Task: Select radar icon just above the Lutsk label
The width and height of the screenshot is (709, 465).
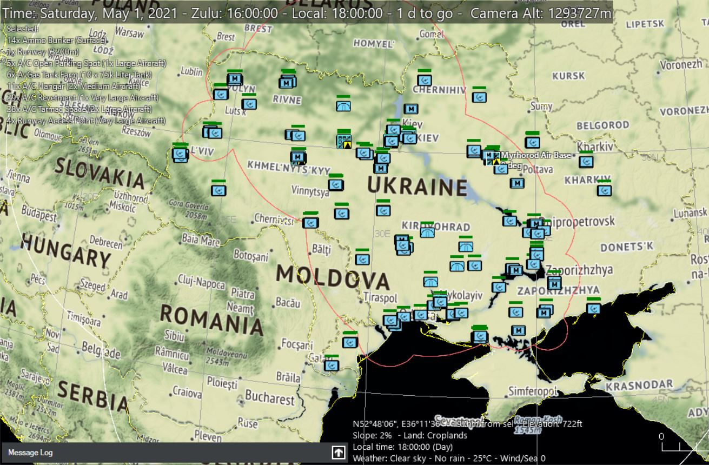Action: (249, 103)
